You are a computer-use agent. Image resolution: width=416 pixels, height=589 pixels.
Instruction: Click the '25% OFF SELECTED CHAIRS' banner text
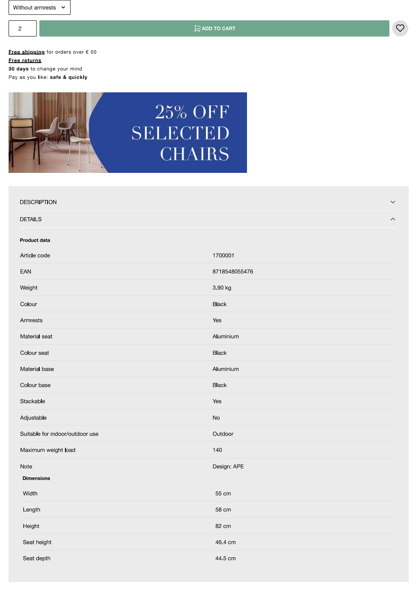coord(181,133)
